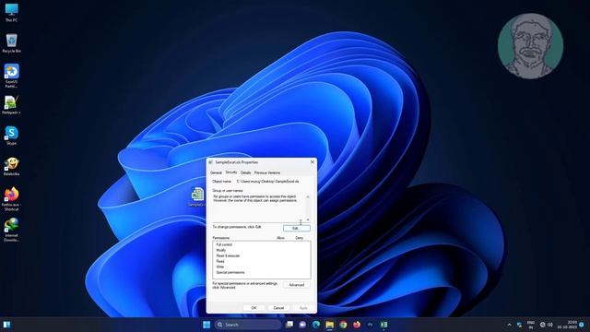Open the clock and date flyout

(568, 325)
